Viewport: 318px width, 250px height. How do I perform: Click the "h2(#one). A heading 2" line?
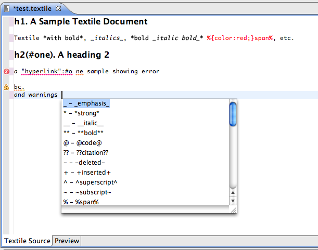click(x=62, y=55)
